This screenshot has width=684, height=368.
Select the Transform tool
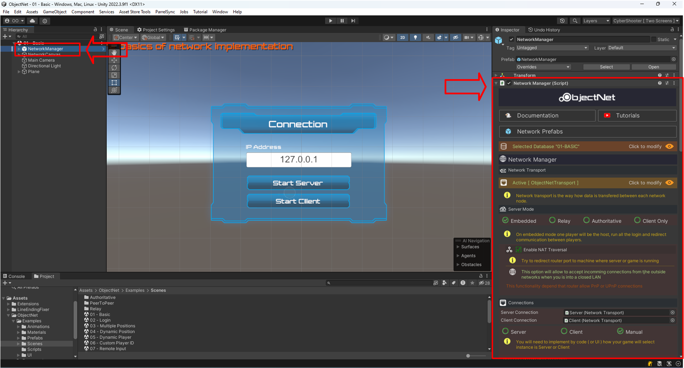114,90
